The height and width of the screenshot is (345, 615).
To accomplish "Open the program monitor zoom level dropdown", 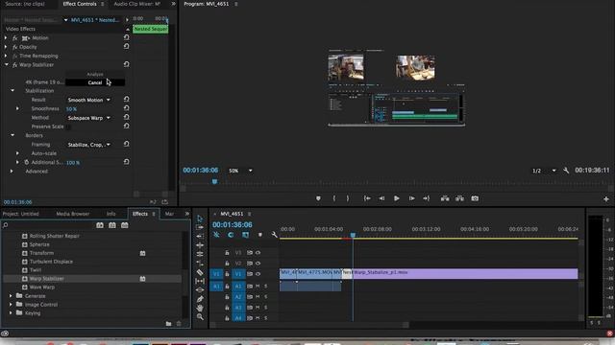I will (x=240, y=171).
